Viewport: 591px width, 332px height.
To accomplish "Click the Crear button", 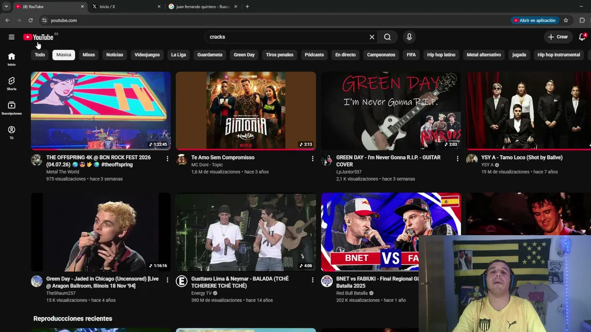I will click(x=558, y=37).
